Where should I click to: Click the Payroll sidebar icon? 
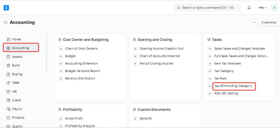tap(8, 109)
